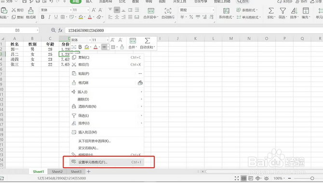Screen dimensions: 323x183
Task: Click the Sort (排序) icon in ribbon
Action: [x=294, y=11]
